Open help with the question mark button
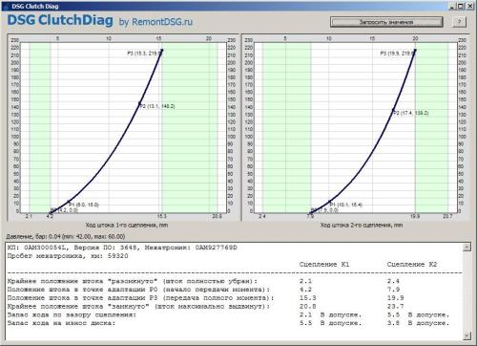This screenshot has width=477, height=346. pyautogui.click(x=459, y=22)
